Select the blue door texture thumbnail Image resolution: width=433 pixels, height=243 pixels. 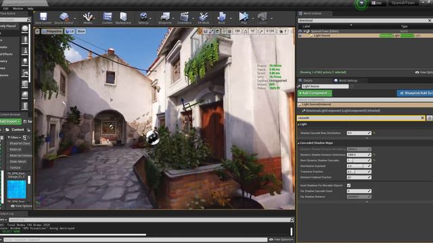point(16,189)
